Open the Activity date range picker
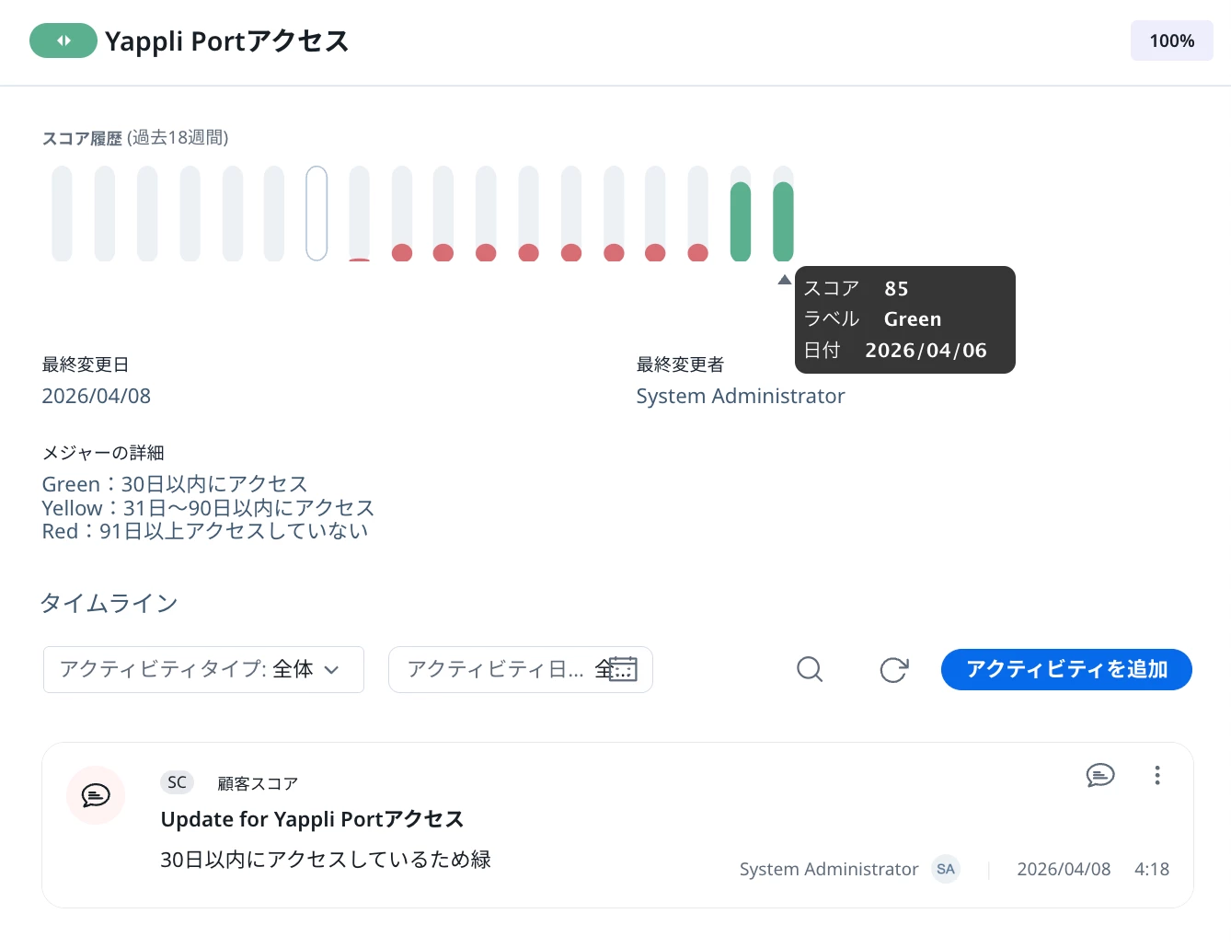The width and height of the screenshot is (1231, 948). pos(521,669)
